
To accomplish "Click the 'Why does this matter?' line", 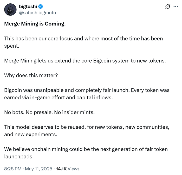I will point(31,75).
